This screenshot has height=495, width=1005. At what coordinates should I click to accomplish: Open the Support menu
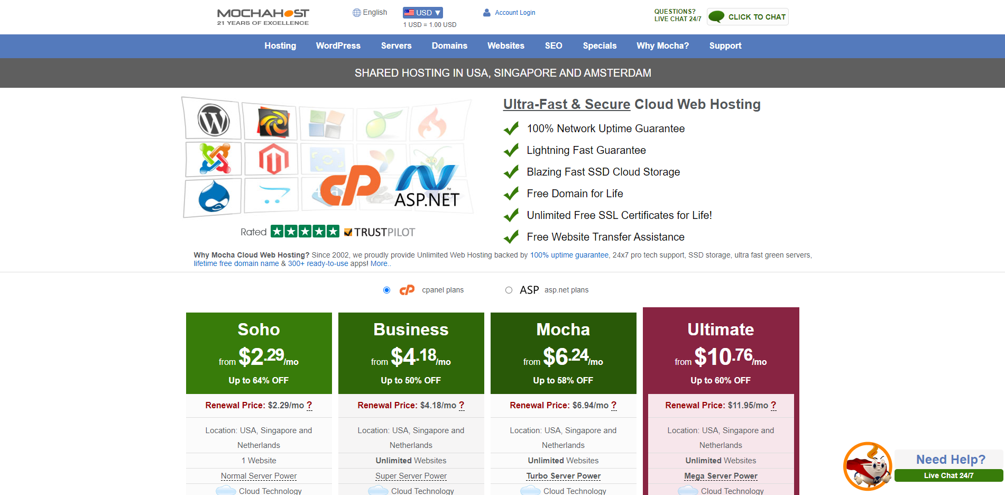tap(725, 46)
